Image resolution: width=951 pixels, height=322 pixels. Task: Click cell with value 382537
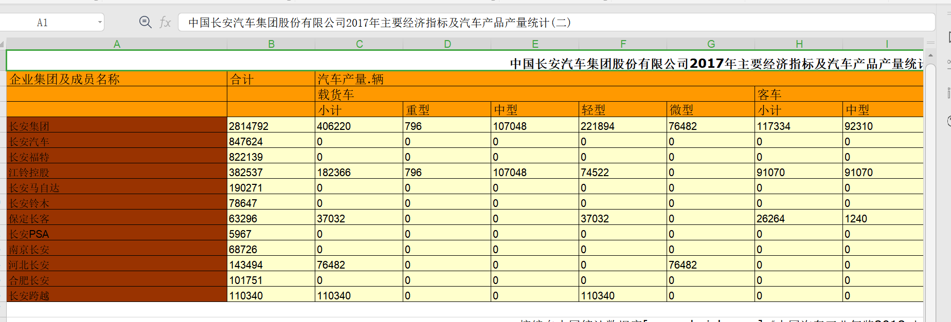[x=271, y=172]
